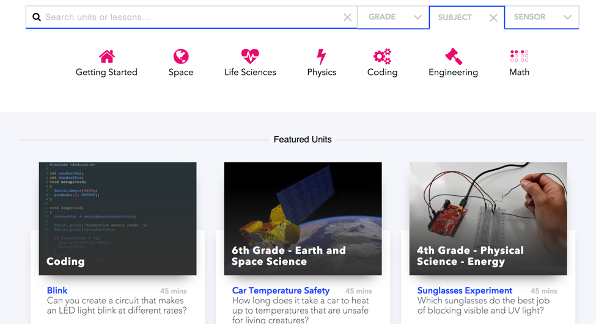This screenshot has height=324, width=596.
Task: Choose the Engineering category label
Action: (x=453, y=72)
